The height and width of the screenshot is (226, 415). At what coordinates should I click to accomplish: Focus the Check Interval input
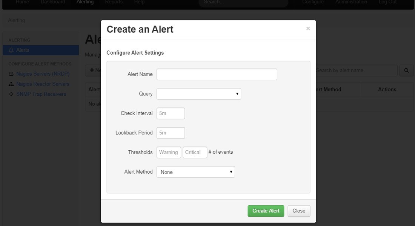(x=171, y=113)
